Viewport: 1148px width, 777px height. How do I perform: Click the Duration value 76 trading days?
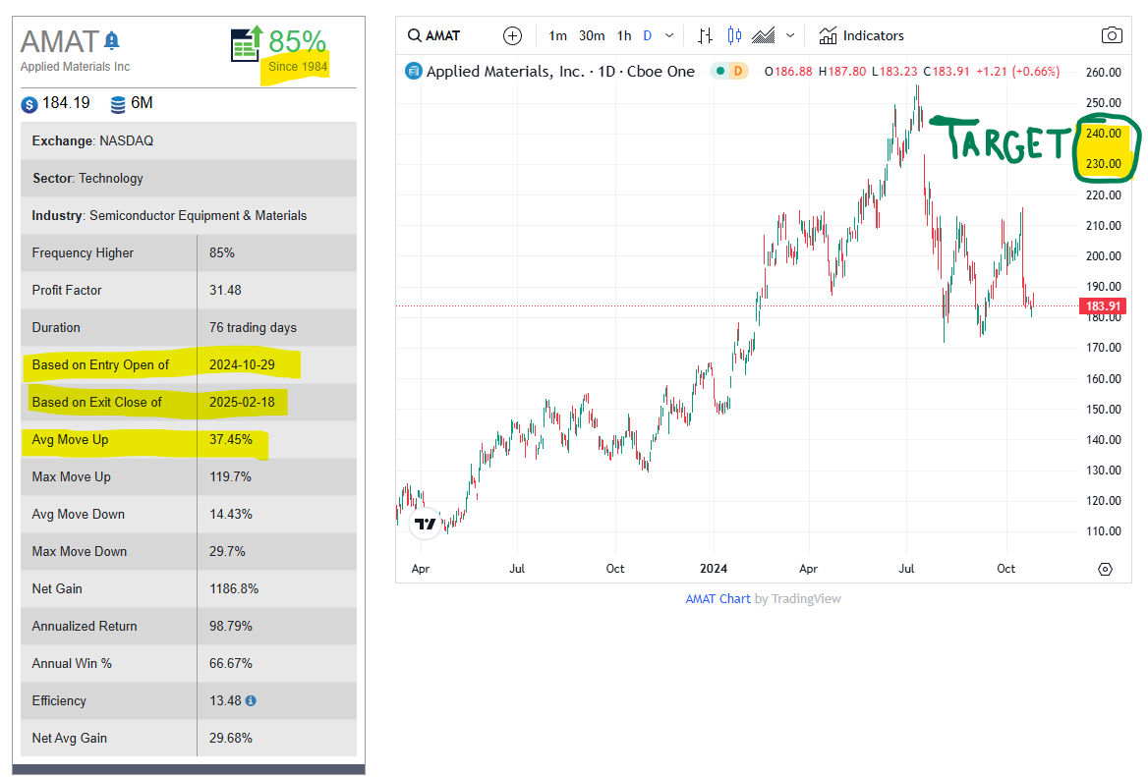coord(253,328)
